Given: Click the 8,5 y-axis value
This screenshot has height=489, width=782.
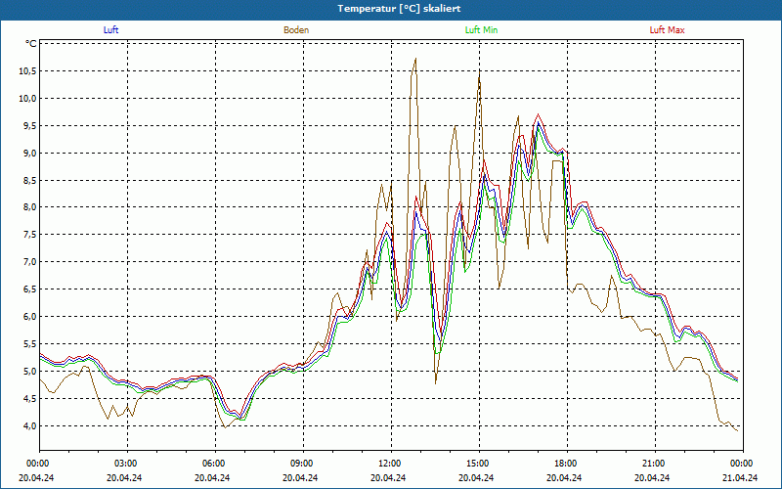Looking at the screenshot, I should tap(29, 180).
